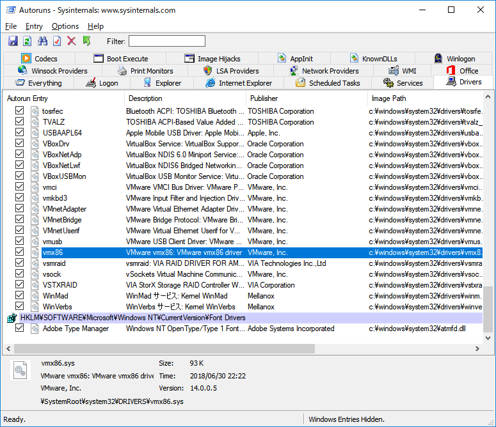Click the file icon beside VBoxDrv
The image size is (496, 427).
click(x=35, y=144)
